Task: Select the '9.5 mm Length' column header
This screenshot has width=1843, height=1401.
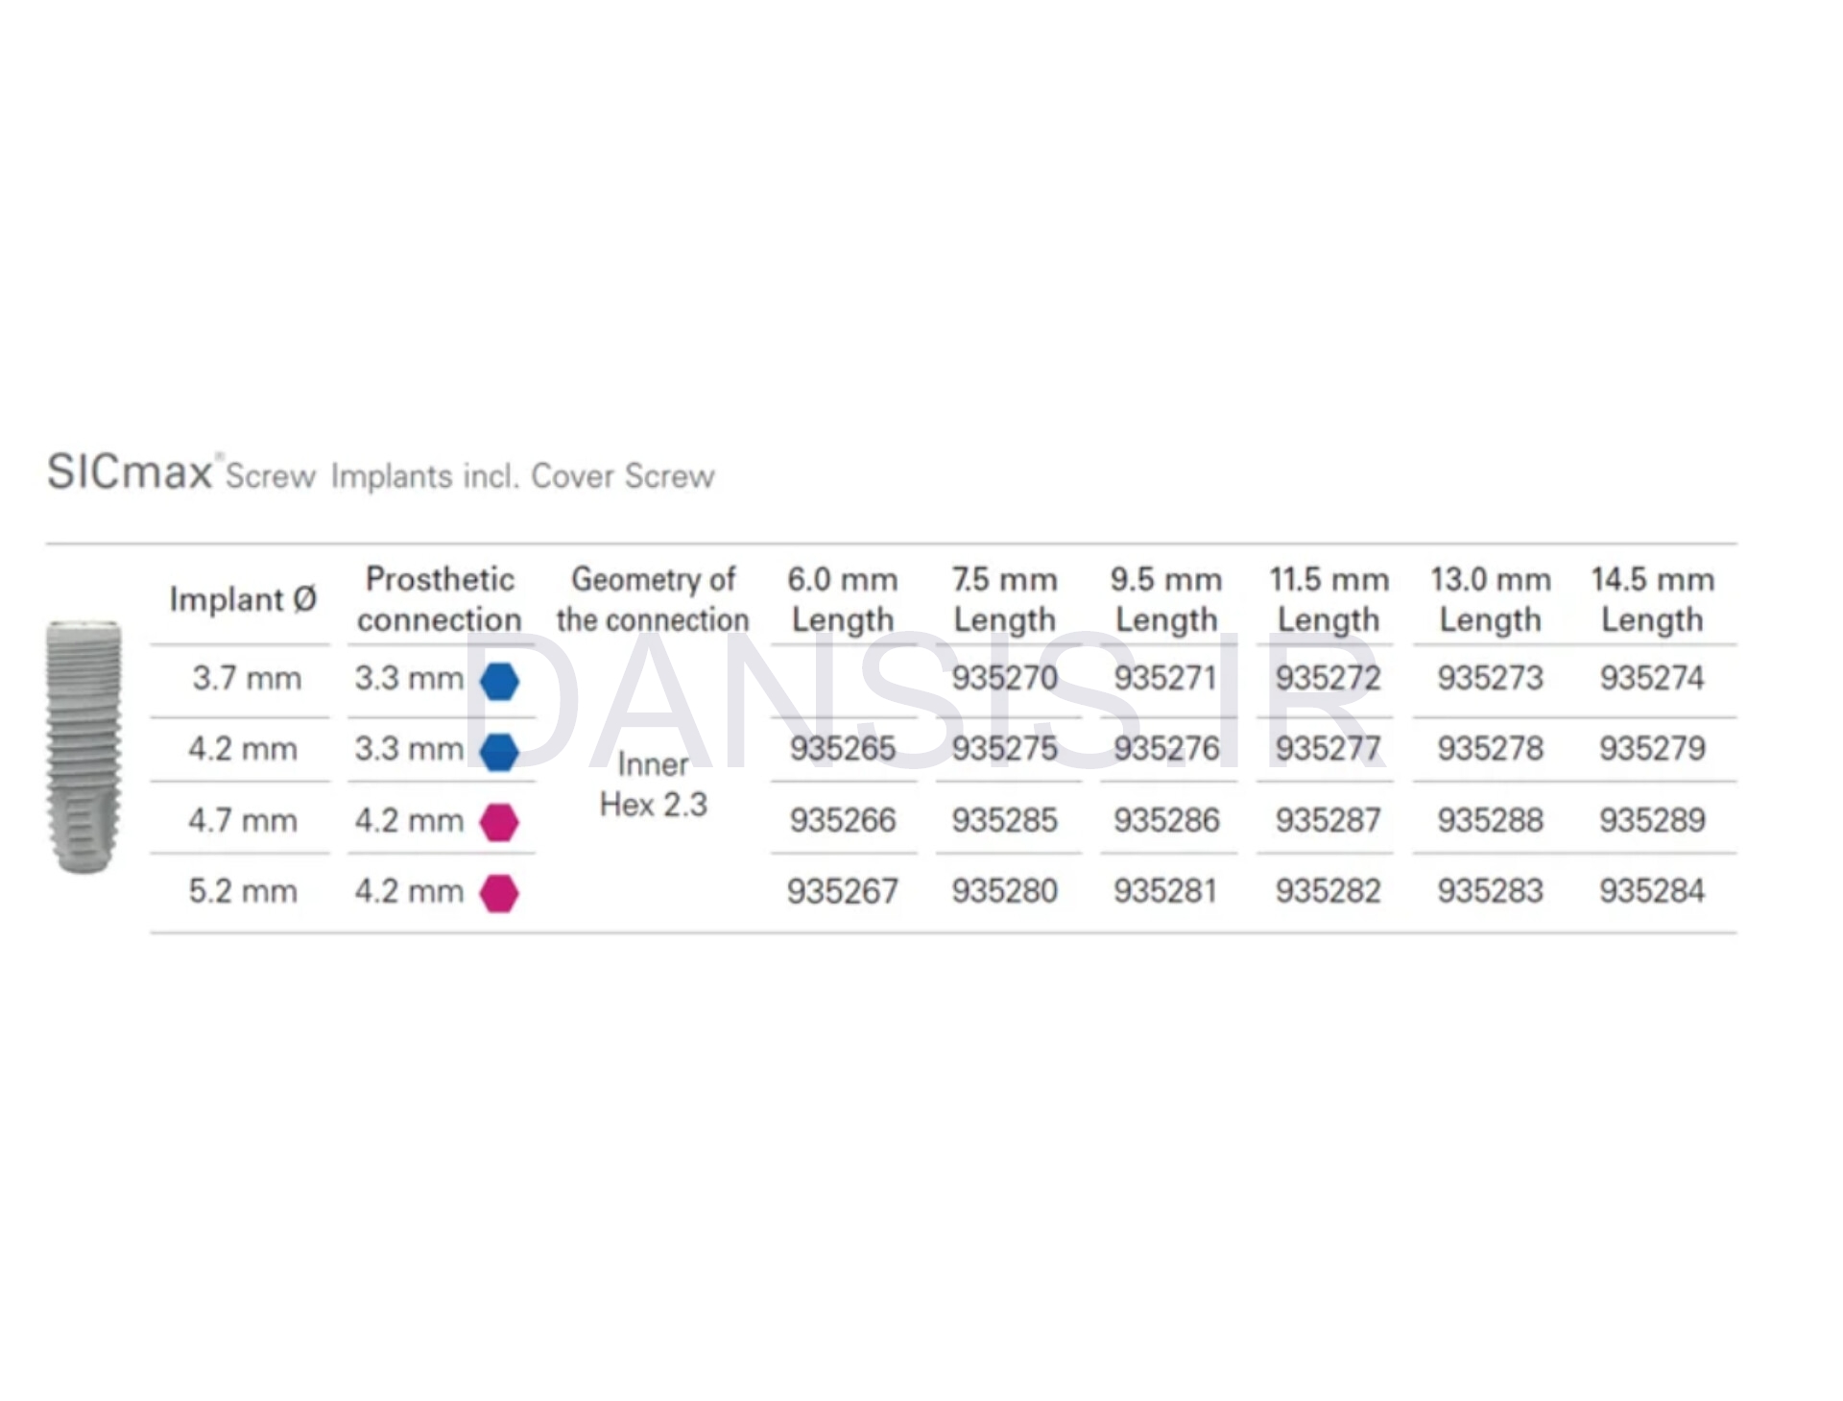Action: 1166,599
